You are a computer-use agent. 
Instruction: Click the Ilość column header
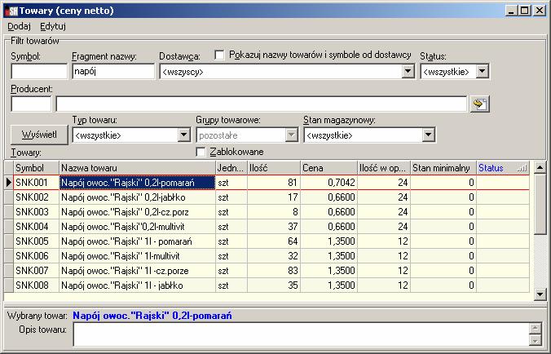[274, 168]
